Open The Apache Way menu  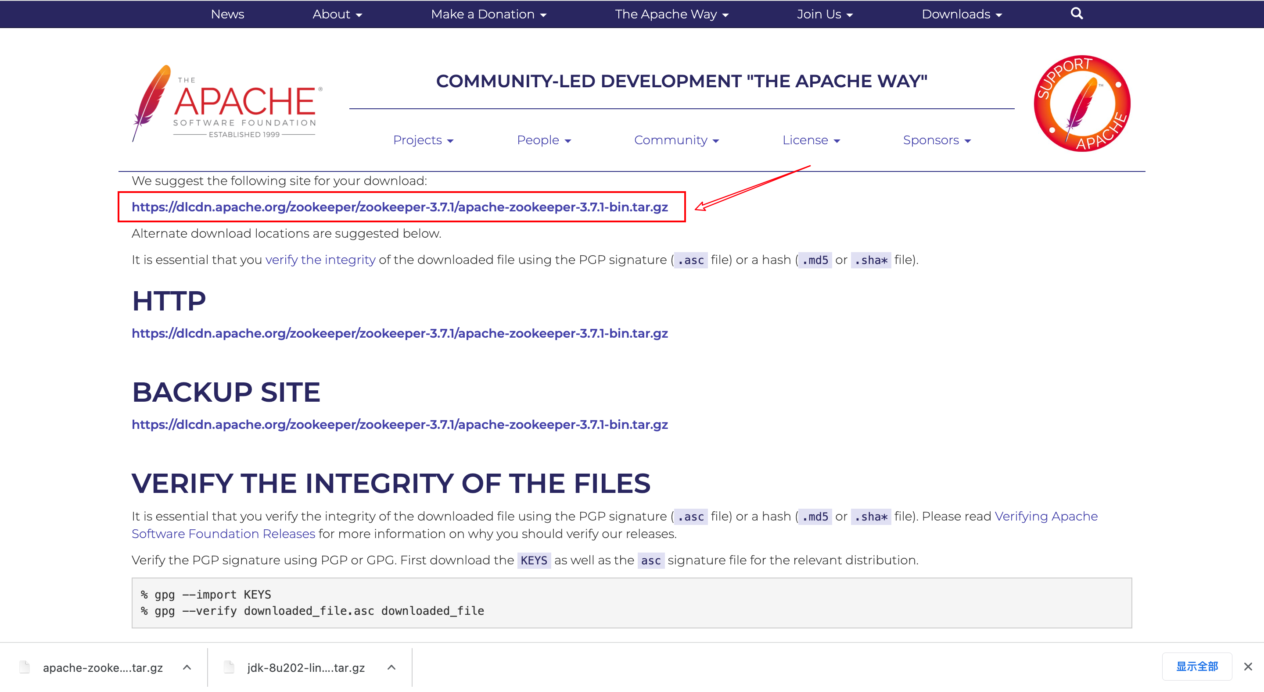click(671, 14)
